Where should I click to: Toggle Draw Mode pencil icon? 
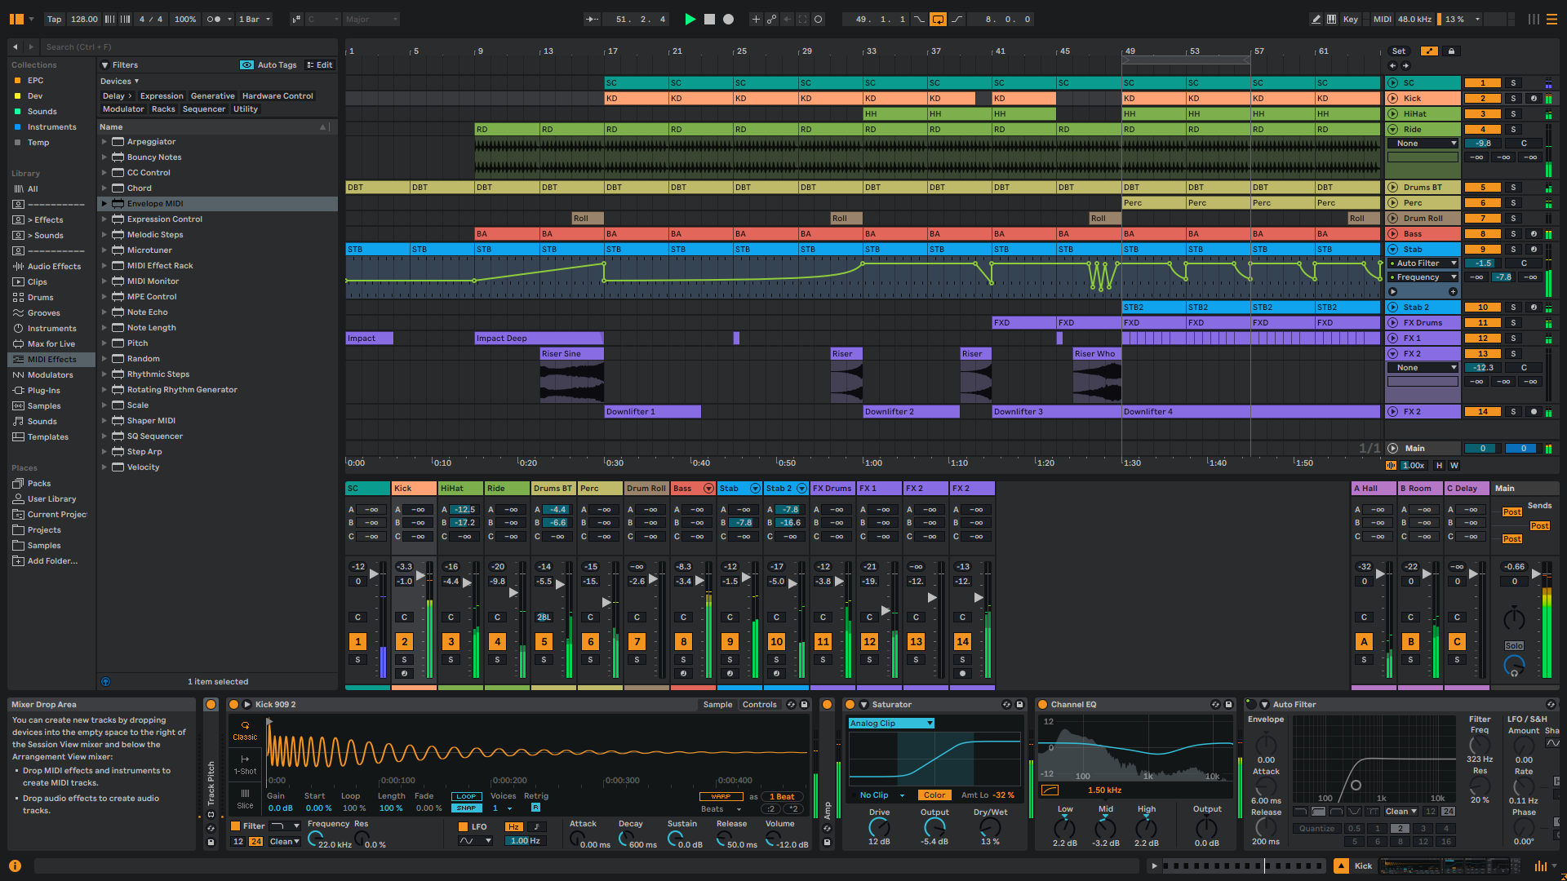point(1316,19)
